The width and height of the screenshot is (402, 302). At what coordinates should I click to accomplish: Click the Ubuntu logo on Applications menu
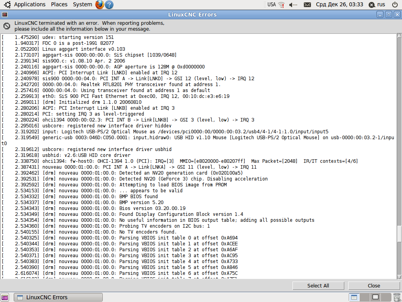[7, 4]
